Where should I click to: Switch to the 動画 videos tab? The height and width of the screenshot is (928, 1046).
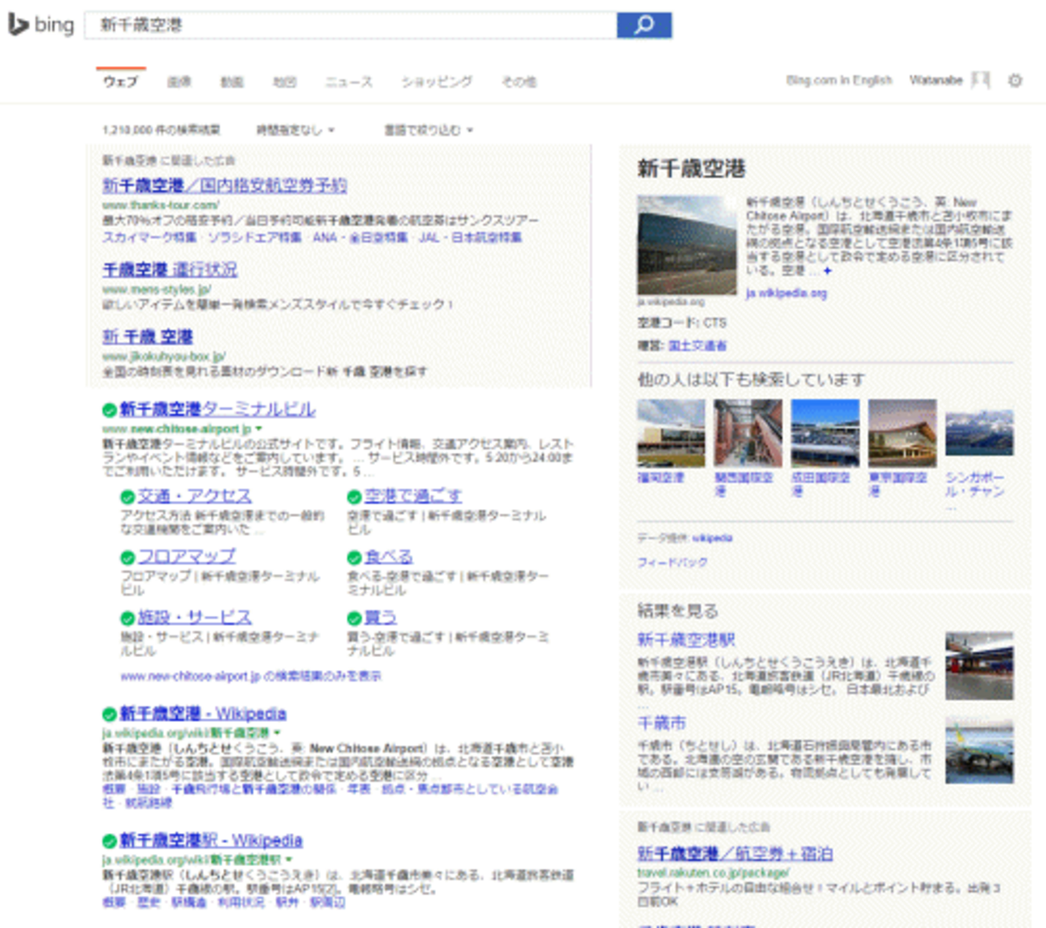(x=232, y=81)
